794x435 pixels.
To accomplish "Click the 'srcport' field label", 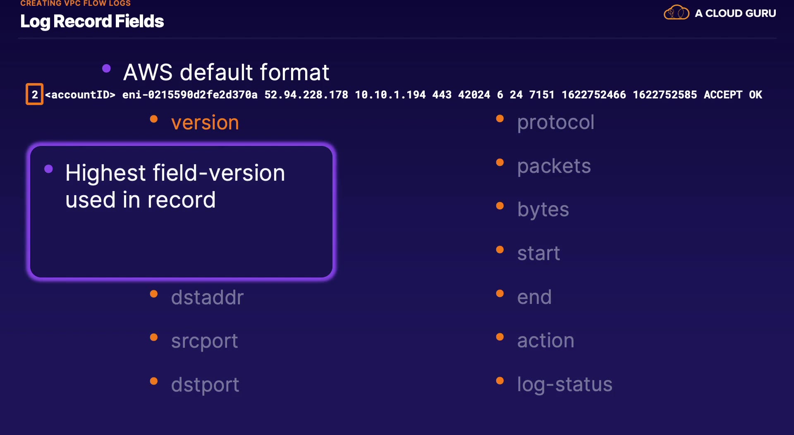I will pos(204,341).
